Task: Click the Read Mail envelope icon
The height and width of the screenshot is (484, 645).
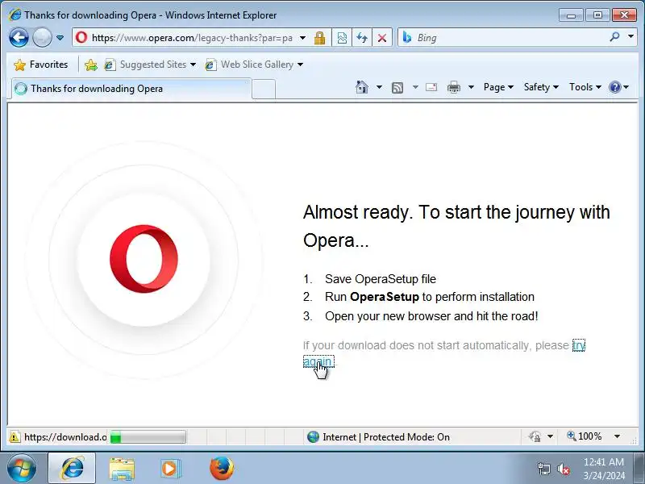Action: 431,87
